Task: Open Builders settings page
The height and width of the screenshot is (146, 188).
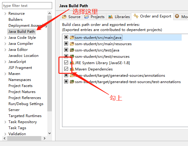Action: pos(15,19)
